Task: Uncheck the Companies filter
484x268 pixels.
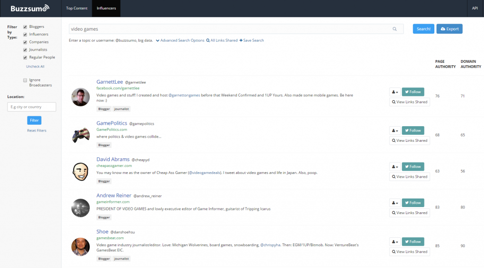Action: click(x=25, y=42)
